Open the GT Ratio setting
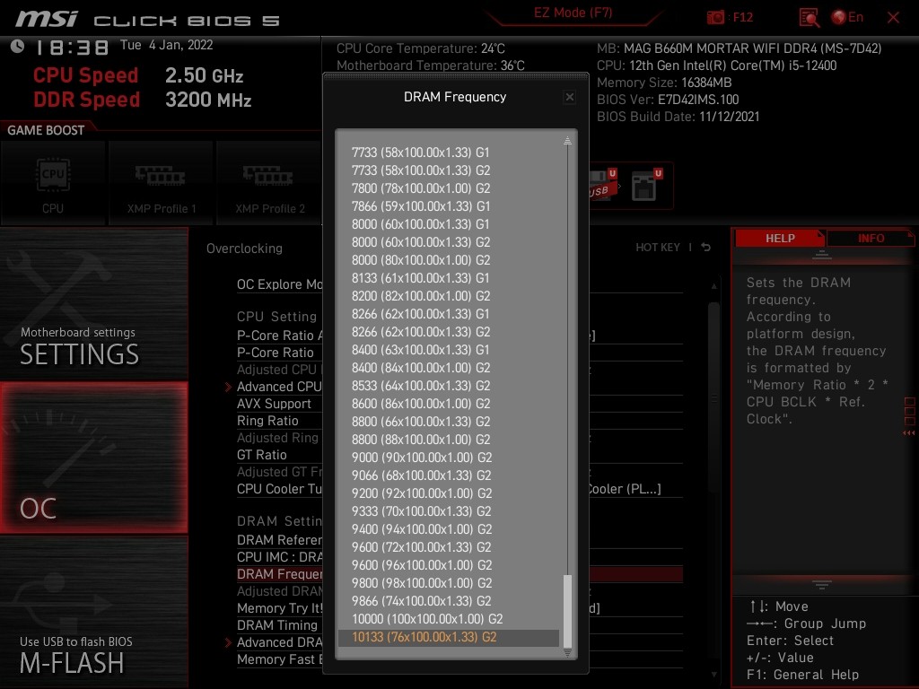Image resolution: width=919 pixels, height=689 pixels. pyautogui.click(x=261, y=455)
